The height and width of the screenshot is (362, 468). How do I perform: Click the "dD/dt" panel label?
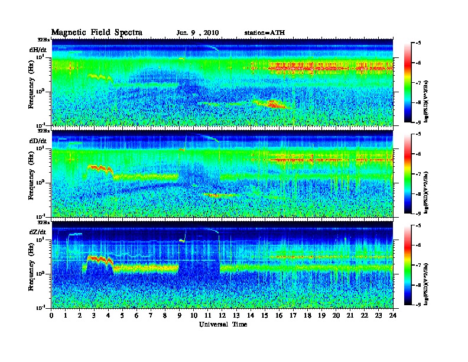click(x=38, y=141)
